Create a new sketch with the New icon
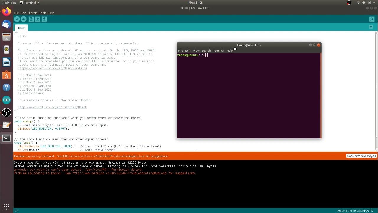378x213 pixels. pyautogui.click(x=31, y=19)
